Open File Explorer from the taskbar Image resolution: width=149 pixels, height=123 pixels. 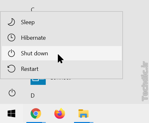pos(84,113)
